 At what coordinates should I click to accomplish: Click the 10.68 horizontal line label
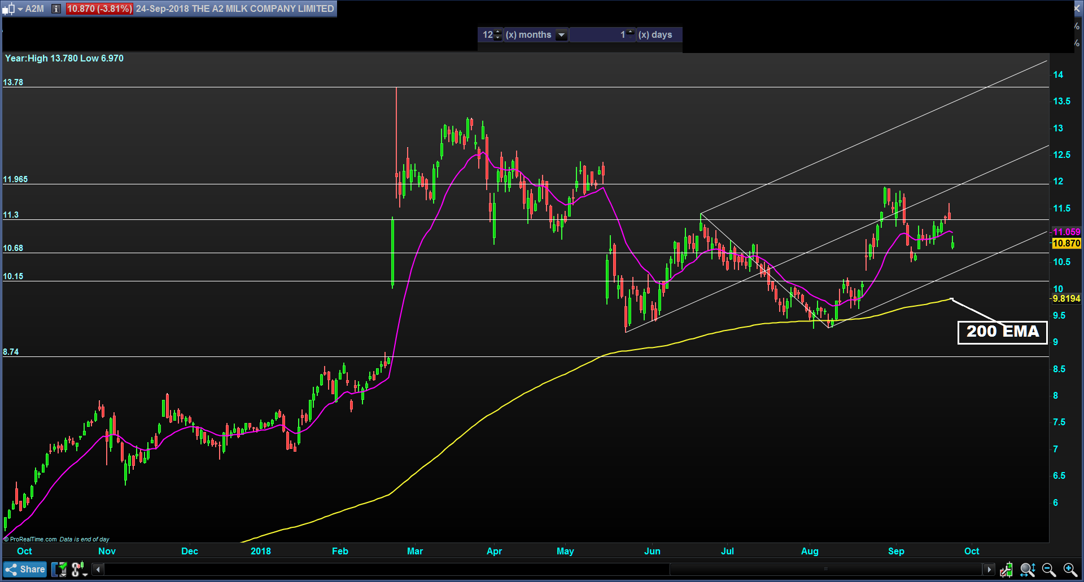13,248
